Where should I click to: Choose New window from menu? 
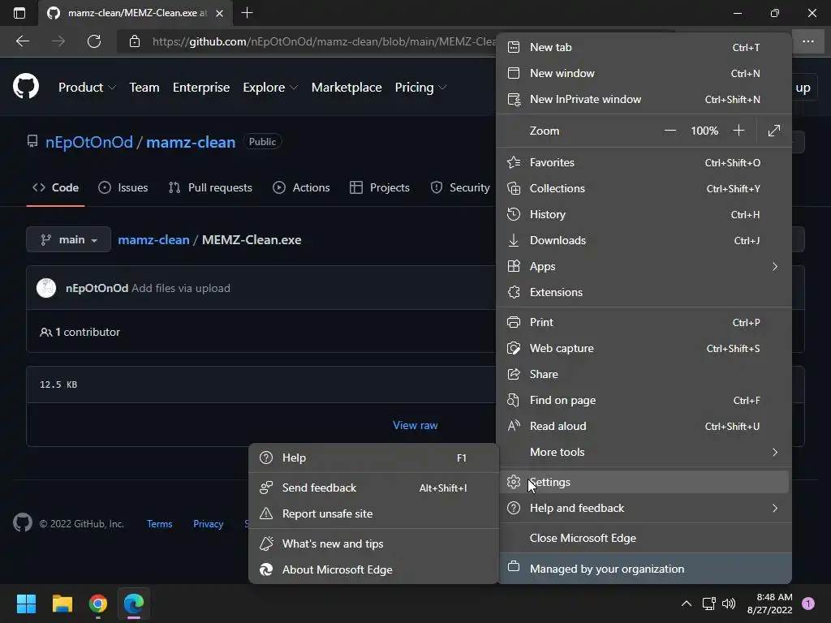pyautogui.click(x=644, y=73)
